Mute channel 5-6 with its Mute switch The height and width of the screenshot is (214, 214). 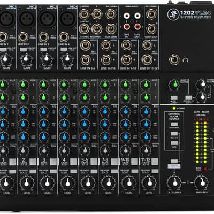(x=94, y=162)
